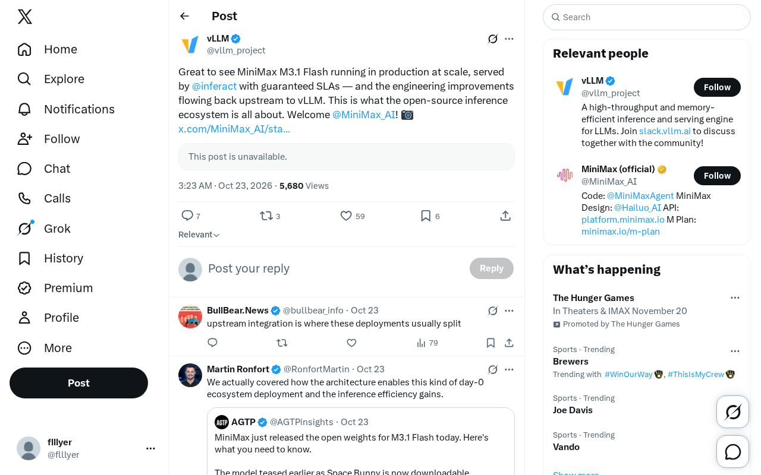Image resolution: width=761 pixels, height=475 pixels.
Task: Click the Search input field
Action: point(647,17)
